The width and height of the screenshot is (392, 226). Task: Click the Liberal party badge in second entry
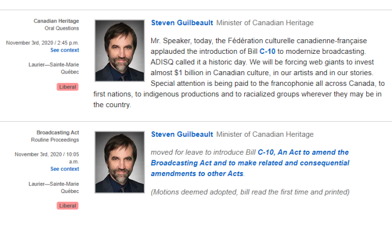[68, 206]
